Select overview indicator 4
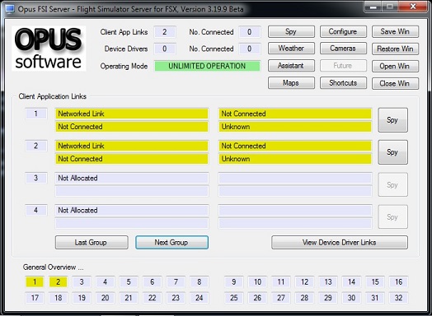 105,282
